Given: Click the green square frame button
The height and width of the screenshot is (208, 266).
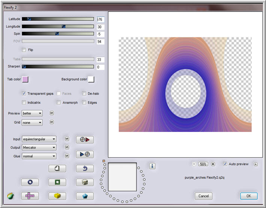Looking at the screenshot, I should tap(57, 182).
